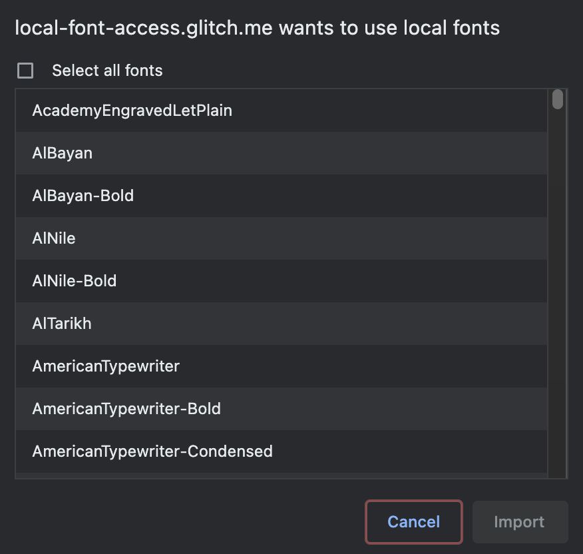Click the font list scrollbar thumb

click(558, 99)
